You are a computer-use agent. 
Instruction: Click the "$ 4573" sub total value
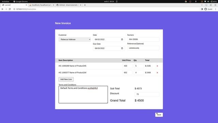pos(138,88)
